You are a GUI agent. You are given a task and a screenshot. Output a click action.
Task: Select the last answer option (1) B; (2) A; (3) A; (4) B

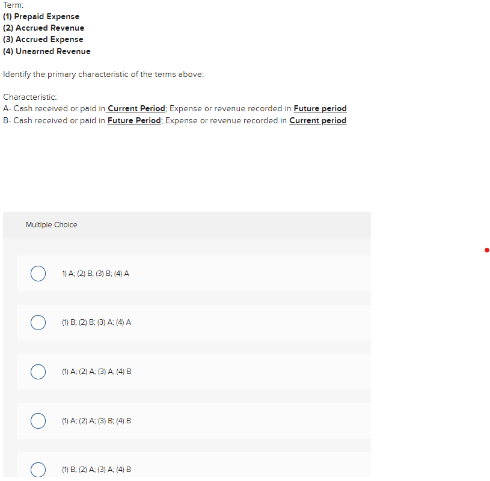[38, 470]
